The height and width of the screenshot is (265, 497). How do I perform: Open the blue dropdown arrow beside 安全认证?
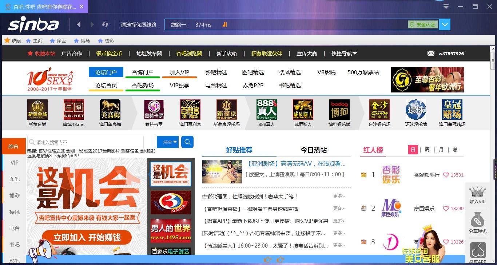point(445,24)
